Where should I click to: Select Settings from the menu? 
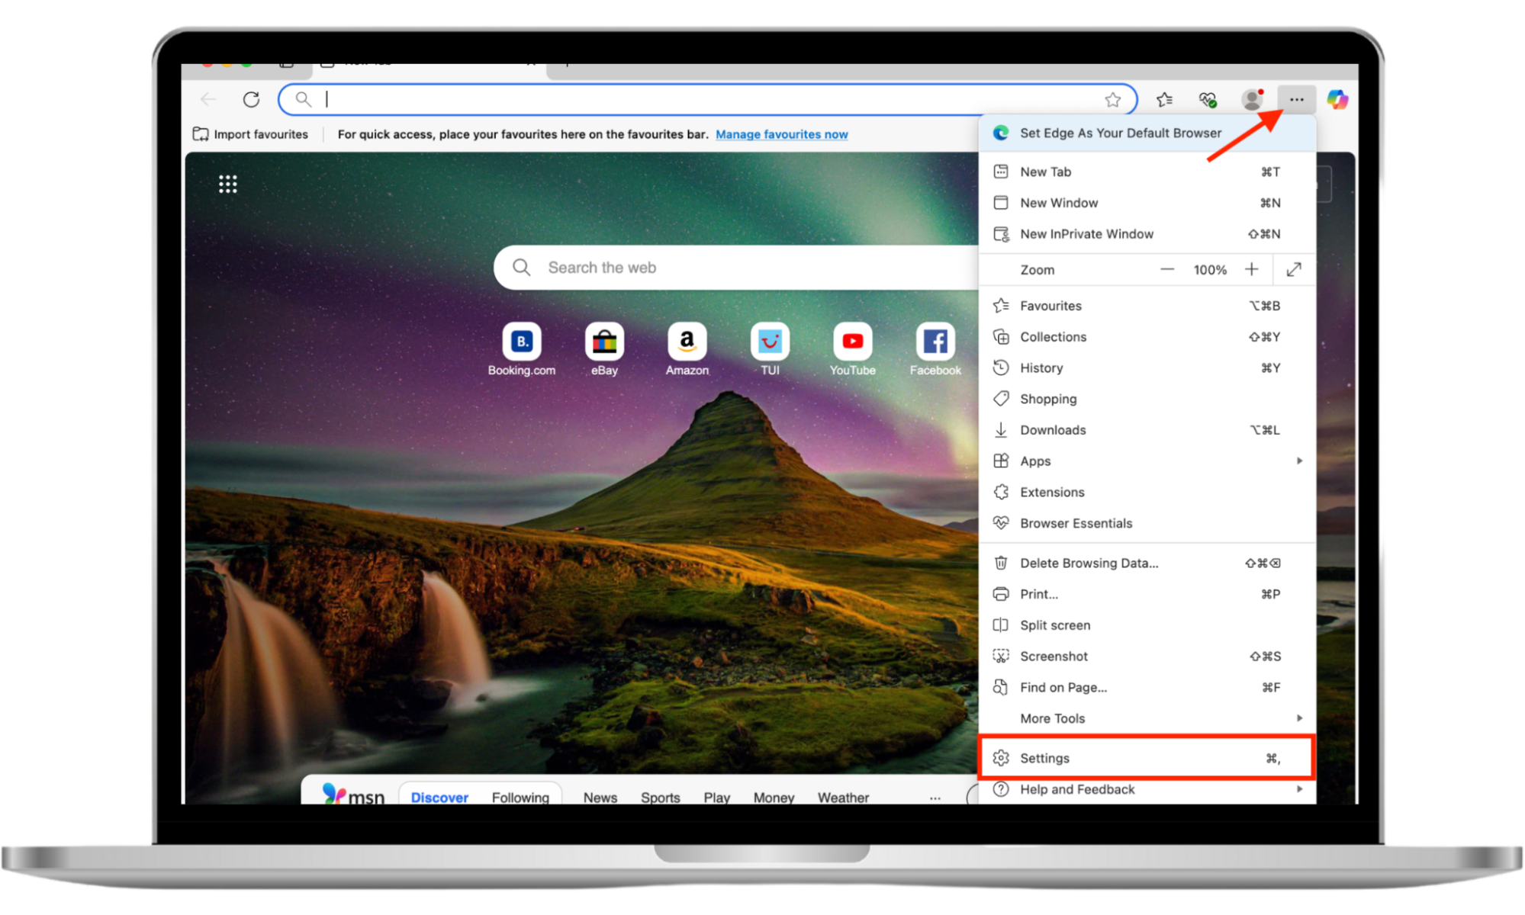coord(1144,758)
